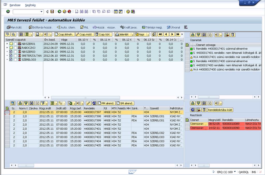Screen dimensions: 265x175
Task: Tick the checkbox for NIKSZER03
Action: [15, 52]
